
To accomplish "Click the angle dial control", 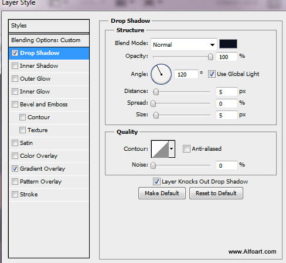I will coord(161,74).
